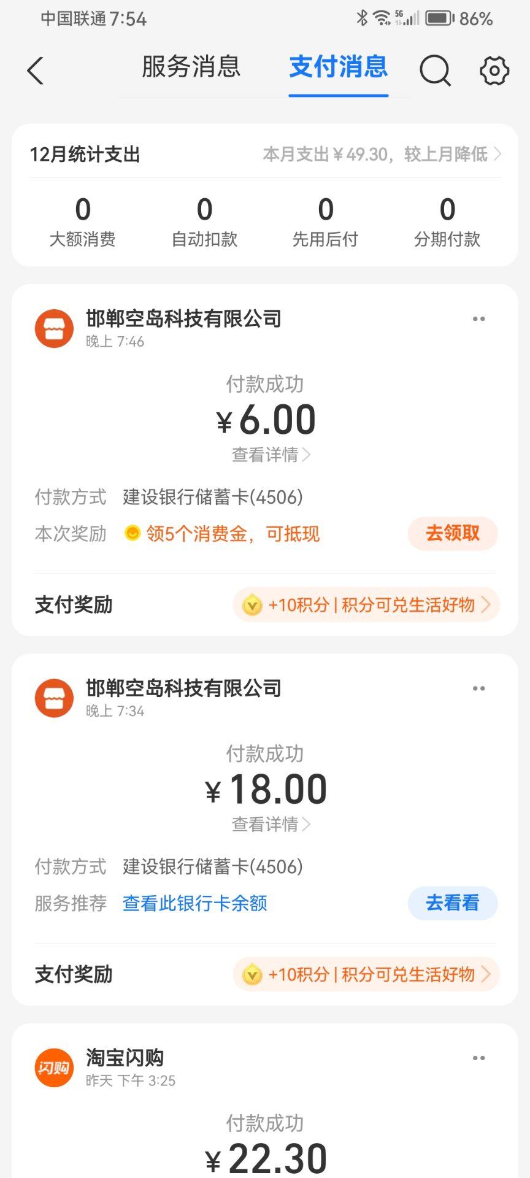Open the settings gear icon
Viewport: 530px width, 1178px height.
coord(494,71)
